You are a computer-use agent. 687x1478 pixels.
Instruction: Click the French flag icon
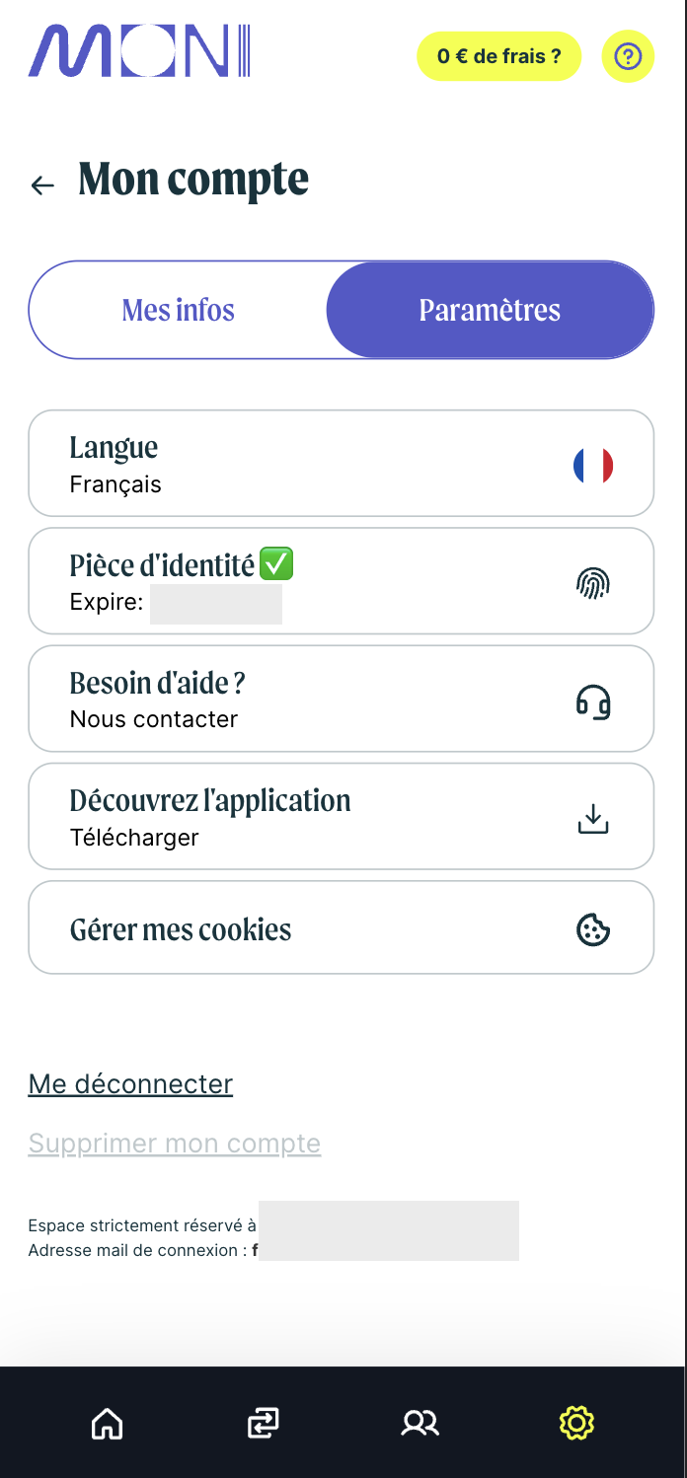[593, 465]
